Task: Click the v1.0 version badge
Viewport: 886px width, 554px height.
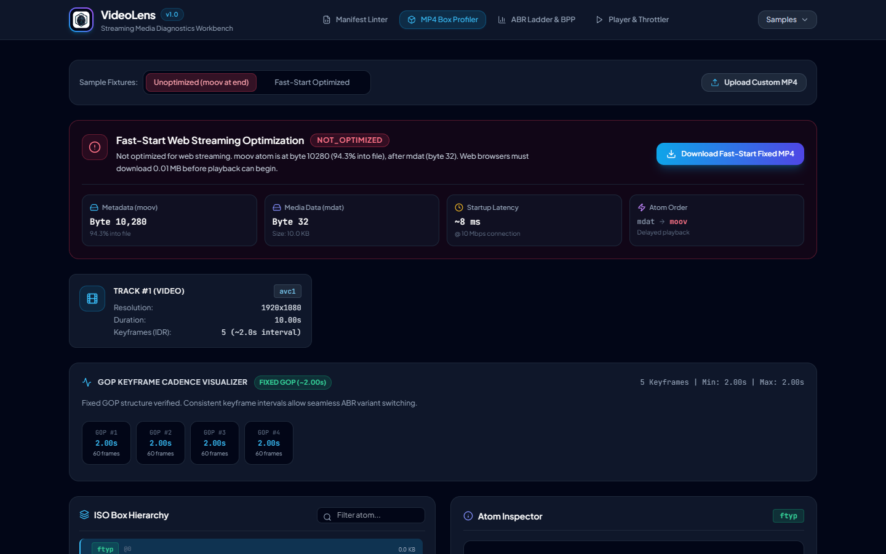Action: click(172, 15)
